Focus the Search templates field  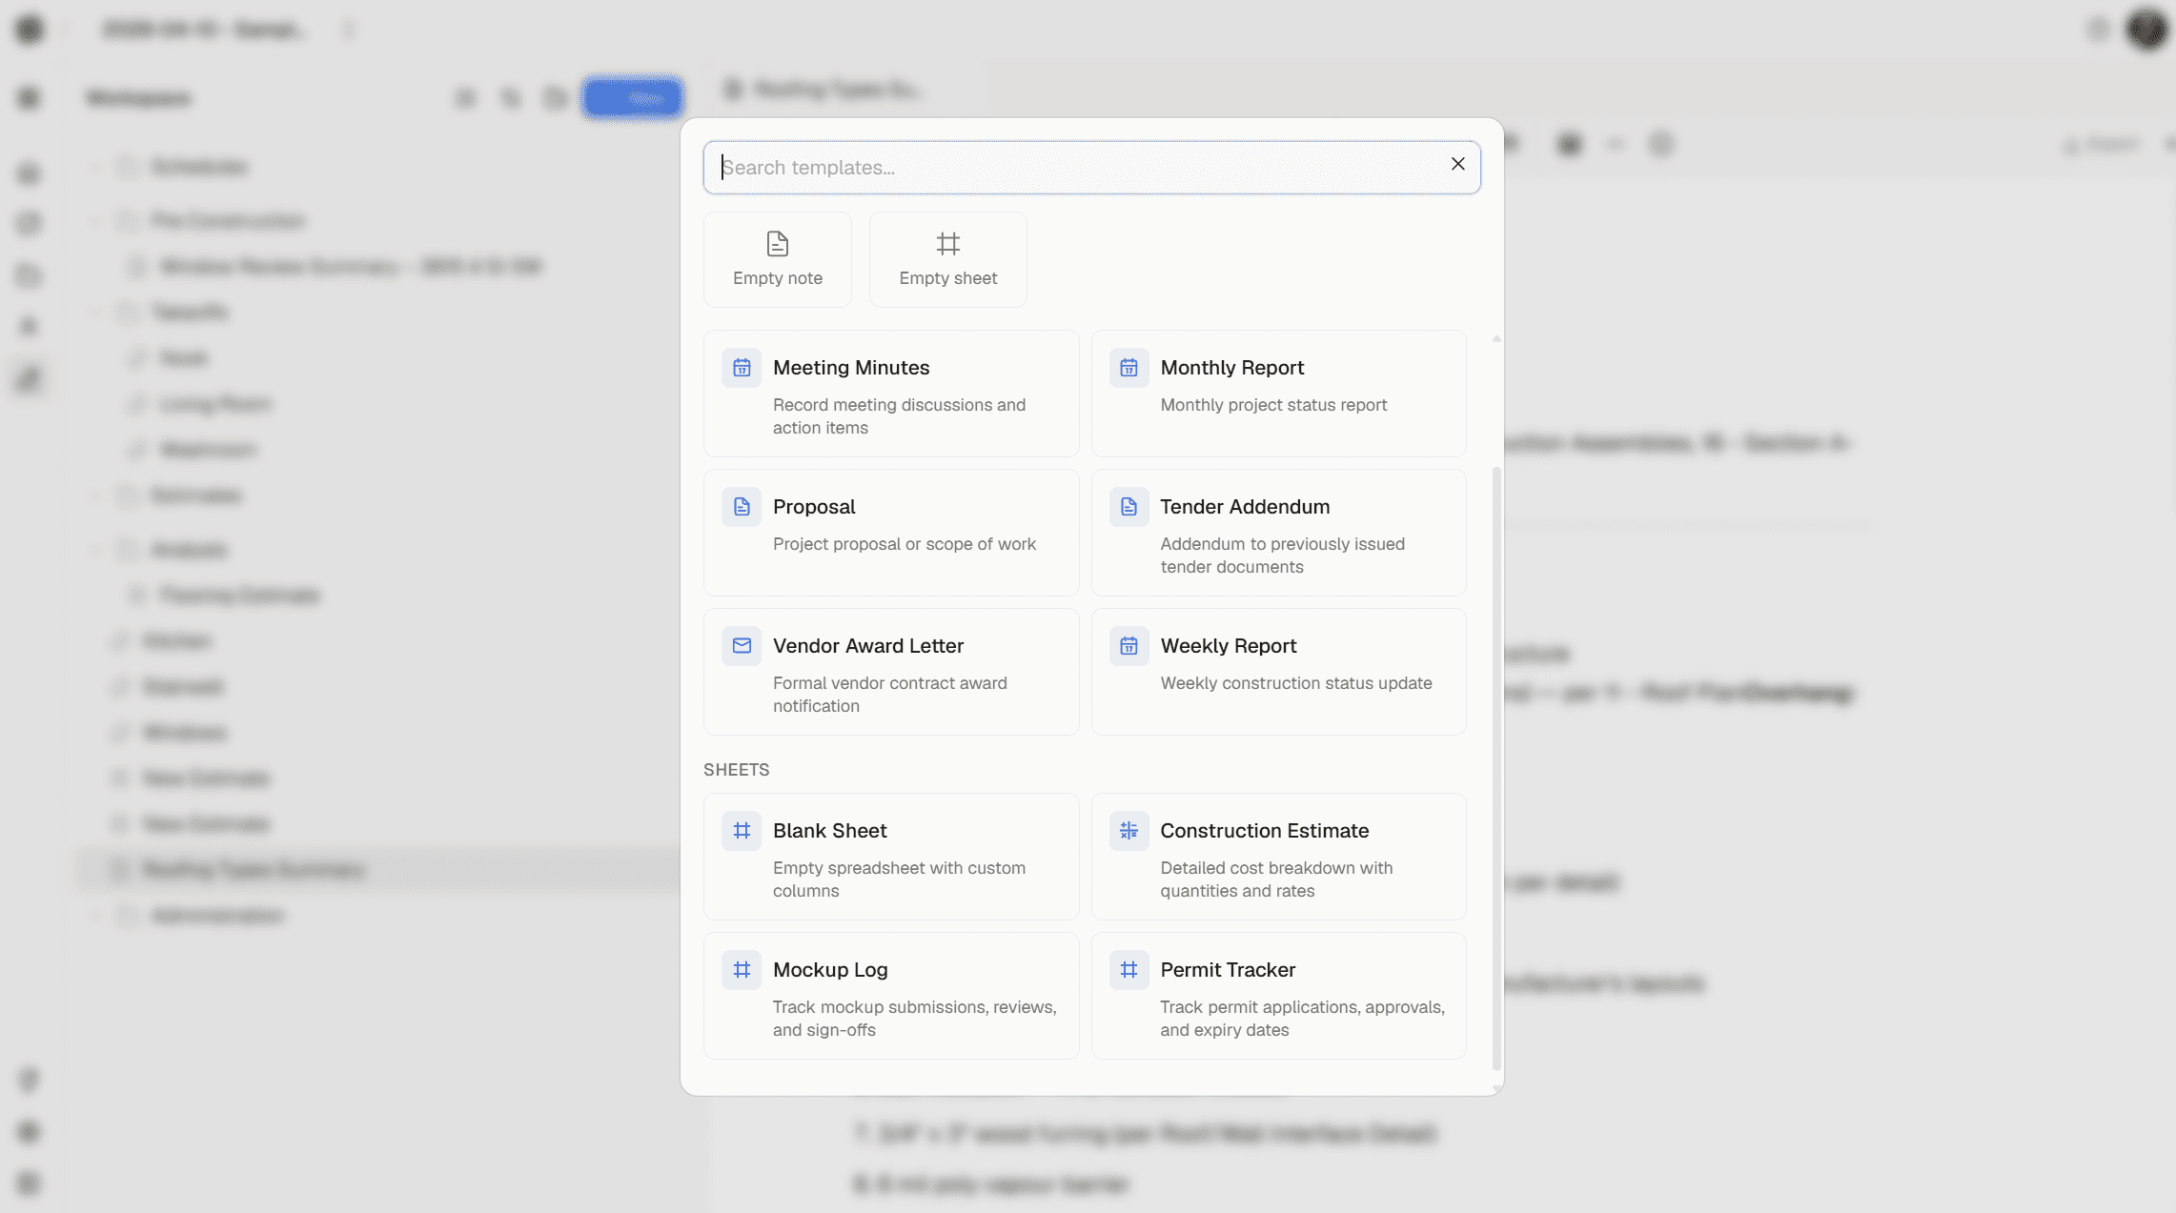point(1077,168)
